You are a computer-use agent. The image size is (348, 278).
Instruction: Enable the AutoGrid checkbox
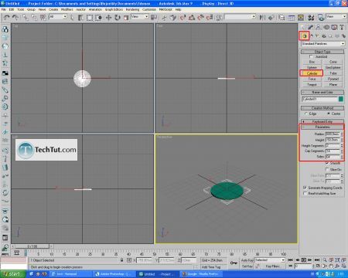pos(311,56)
